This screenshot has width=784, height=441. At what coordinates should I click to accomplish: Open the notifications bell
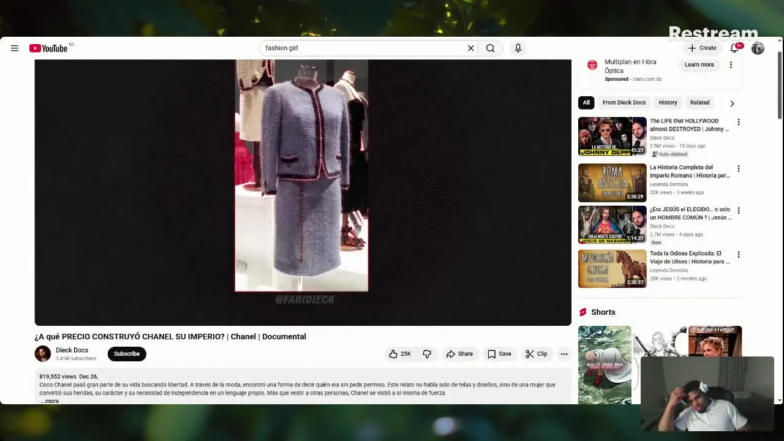tap(734, 48)
